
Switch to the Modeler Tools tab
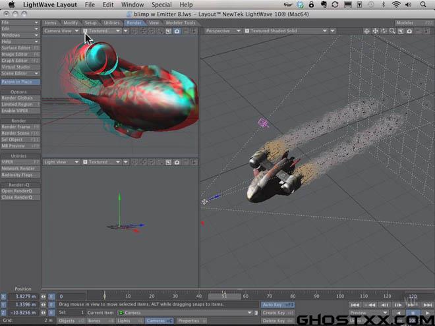[181, 23]
